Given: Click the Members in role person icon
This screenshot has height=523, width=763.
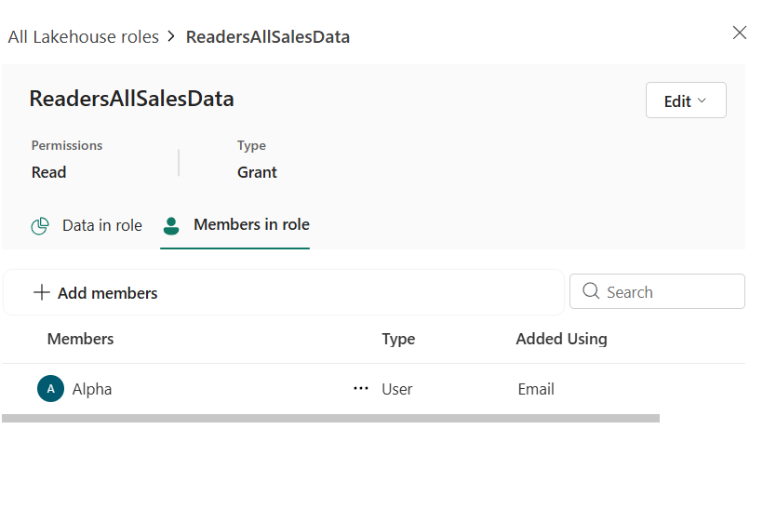Looking at the screenshot, I should [171, 226].
